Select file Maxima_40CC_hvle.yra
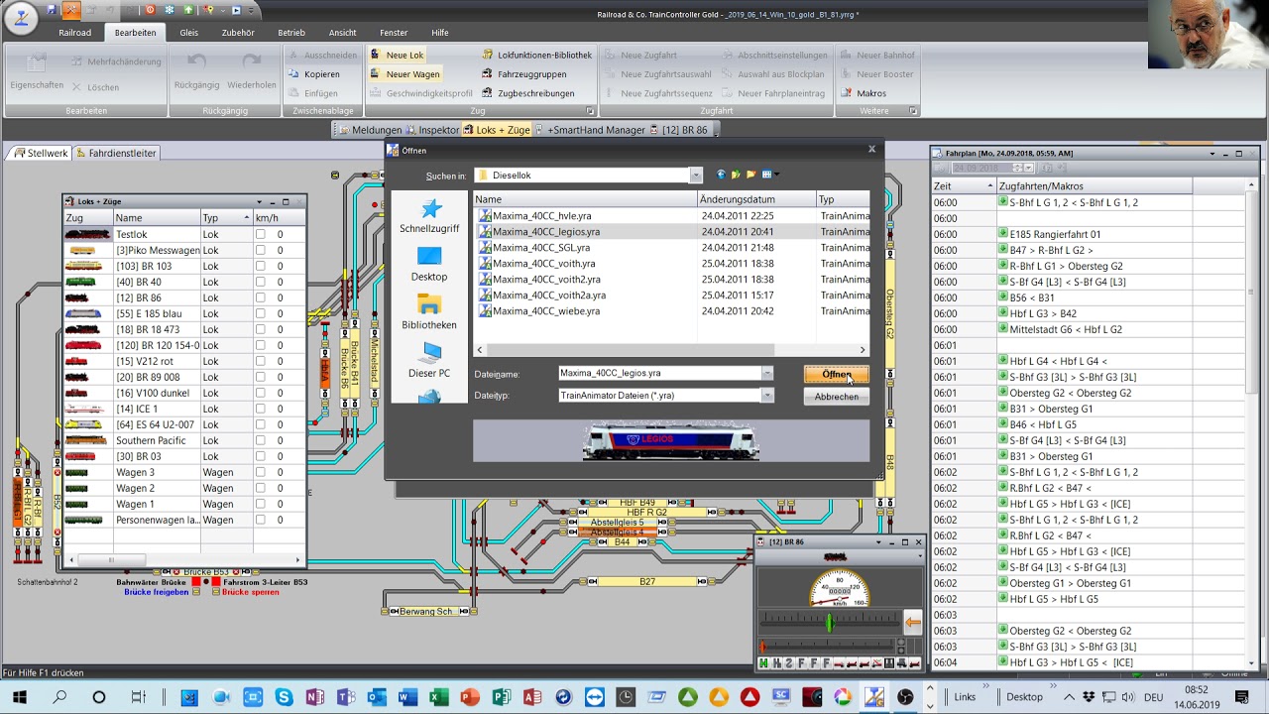Image resolution: width=1269 pixels, height=714 pixels. pos(541,216)
